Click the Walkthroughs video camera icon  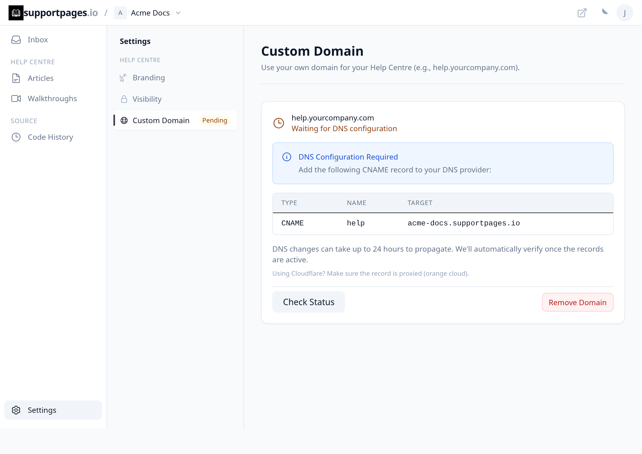click(16, 99)
